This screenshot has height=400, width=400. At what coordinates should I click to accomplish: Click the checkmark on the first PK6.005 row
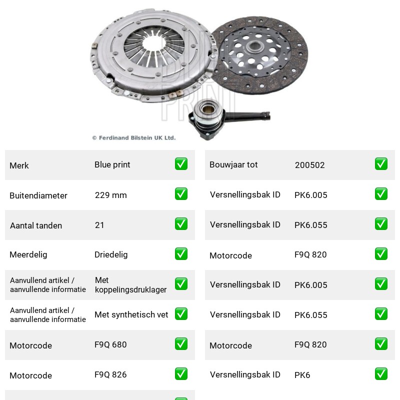[x=381, y=194]
